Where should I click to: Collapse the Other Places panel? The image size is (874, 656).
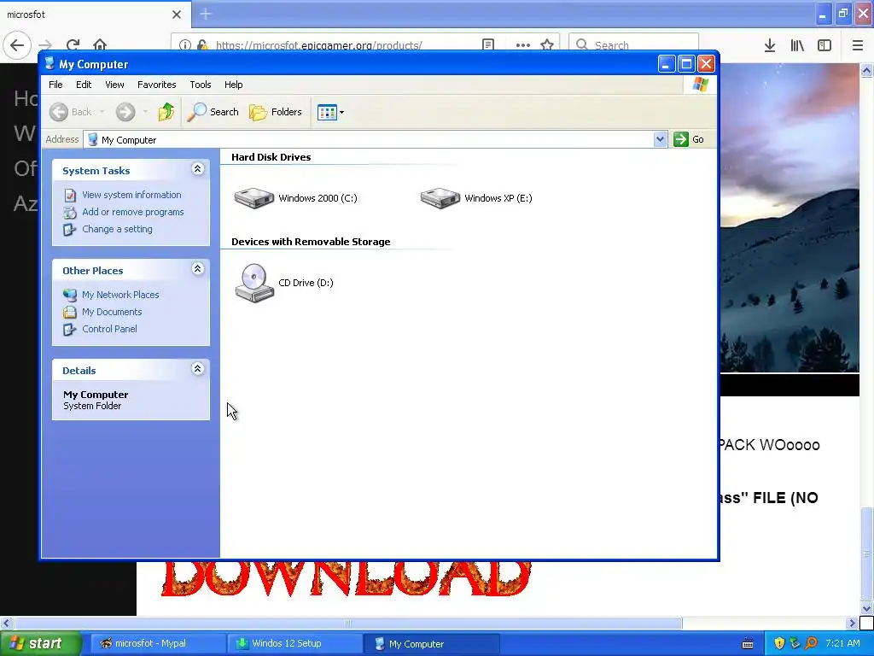[x=197, y=269]
